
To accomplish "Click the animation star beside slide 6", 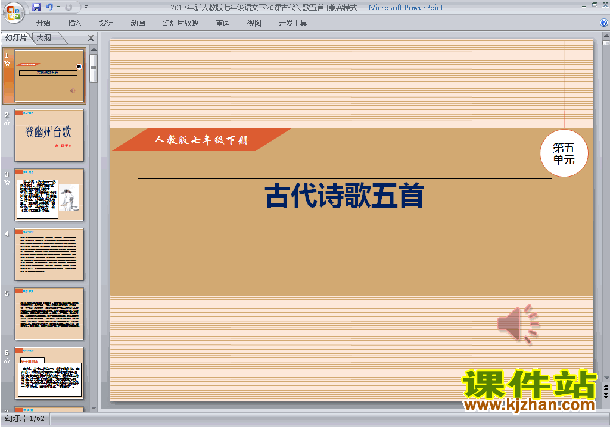I will tap(7, 360).
